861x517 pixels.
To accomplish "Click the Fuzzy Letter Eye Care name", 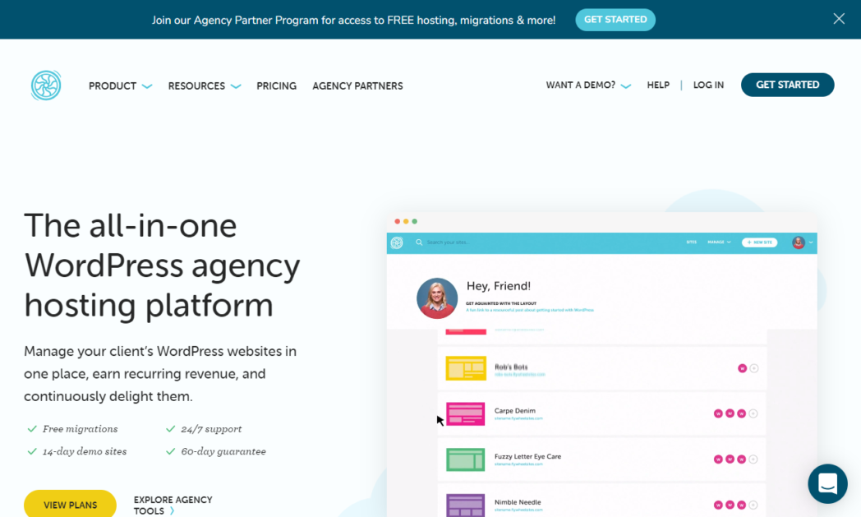I will click(527, 456).
